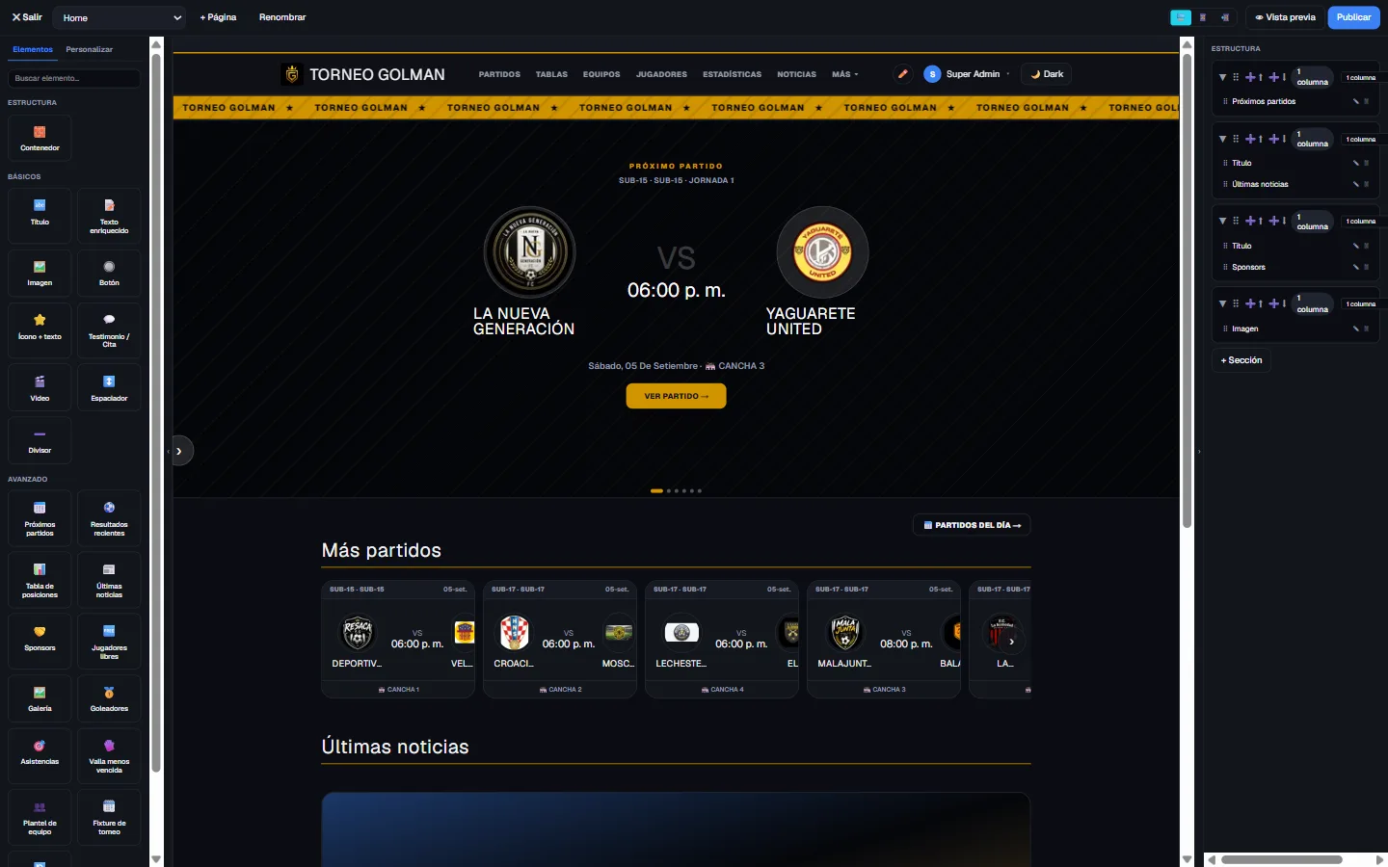The width and height of the screenshot is (1388, 867).
Task: Click the pencil edit icon in site header
Action: 903,74
